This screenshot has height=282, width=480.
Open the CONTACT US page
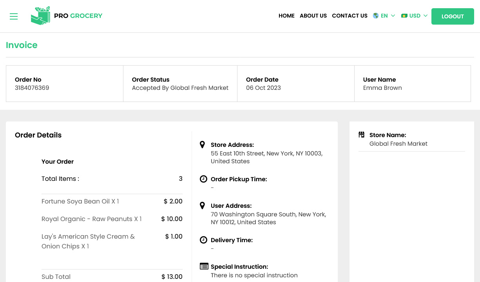(350, 16)
